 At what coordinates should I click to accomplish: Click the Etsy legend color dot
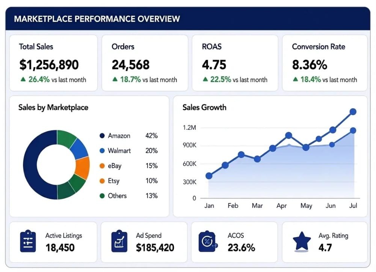point(102,181)
